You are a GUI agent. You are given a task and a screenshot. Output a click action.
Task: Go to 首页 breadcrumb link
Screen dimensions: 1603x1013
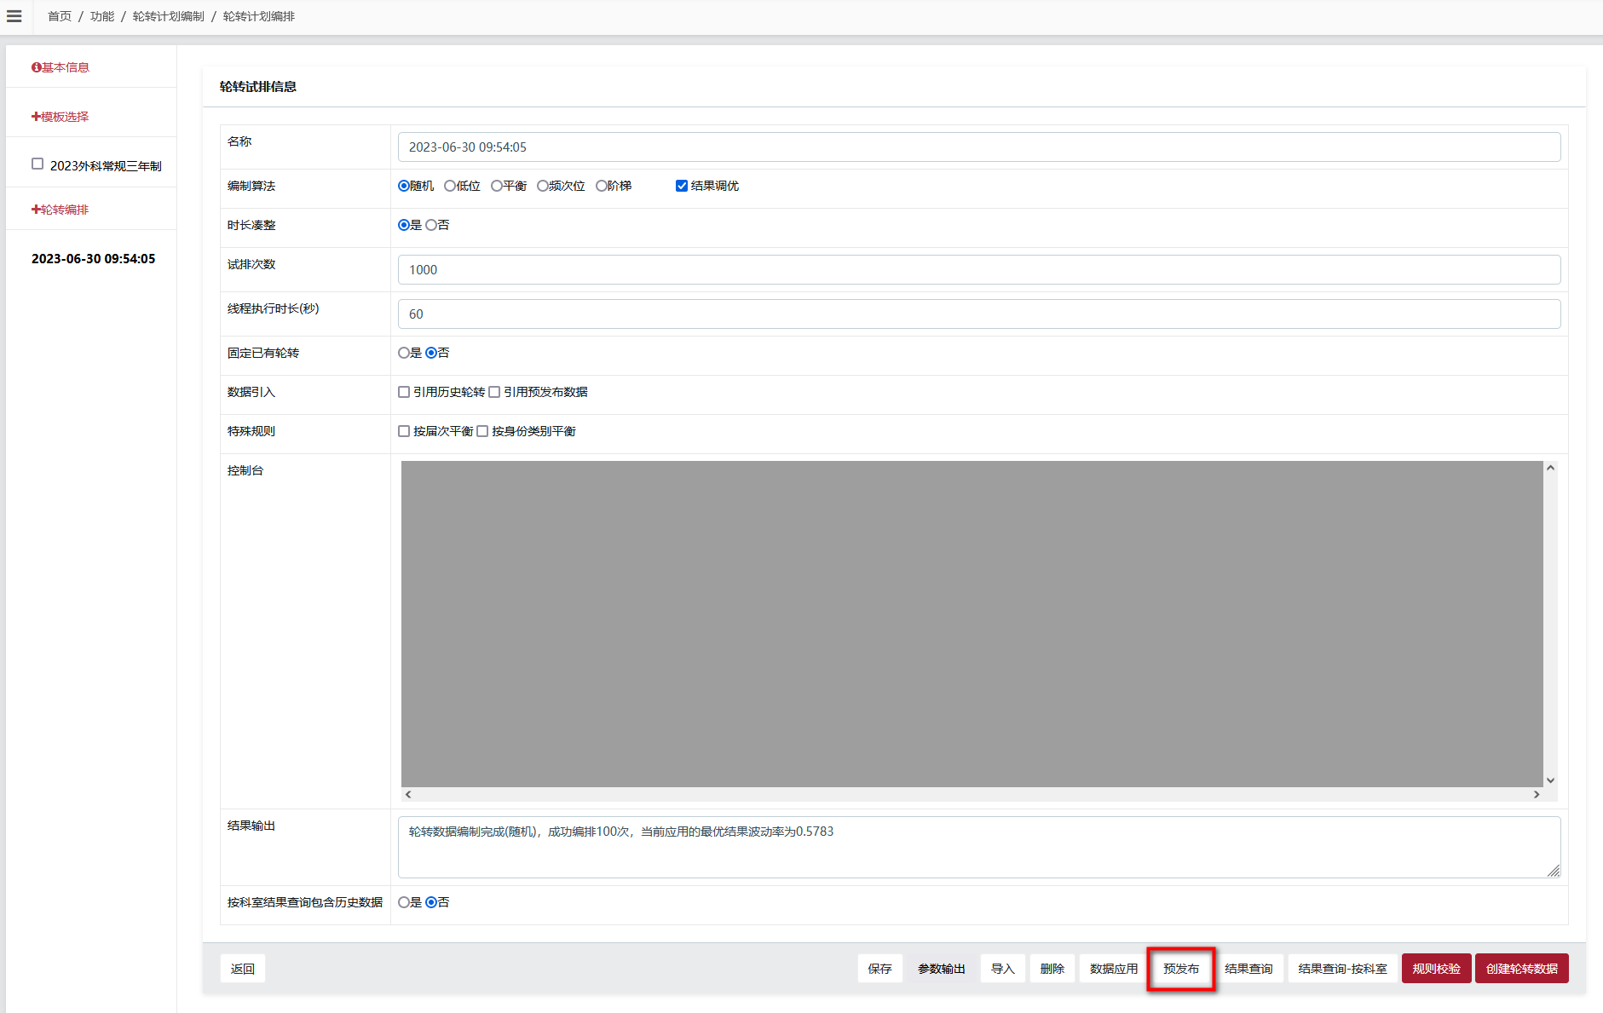tap(60, 16)
